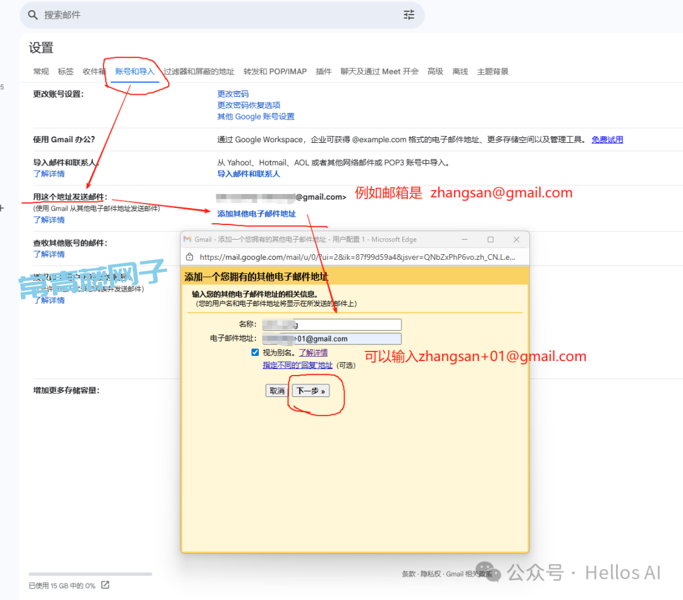Maximize the Gmail popup window

[x=490, y=240]
